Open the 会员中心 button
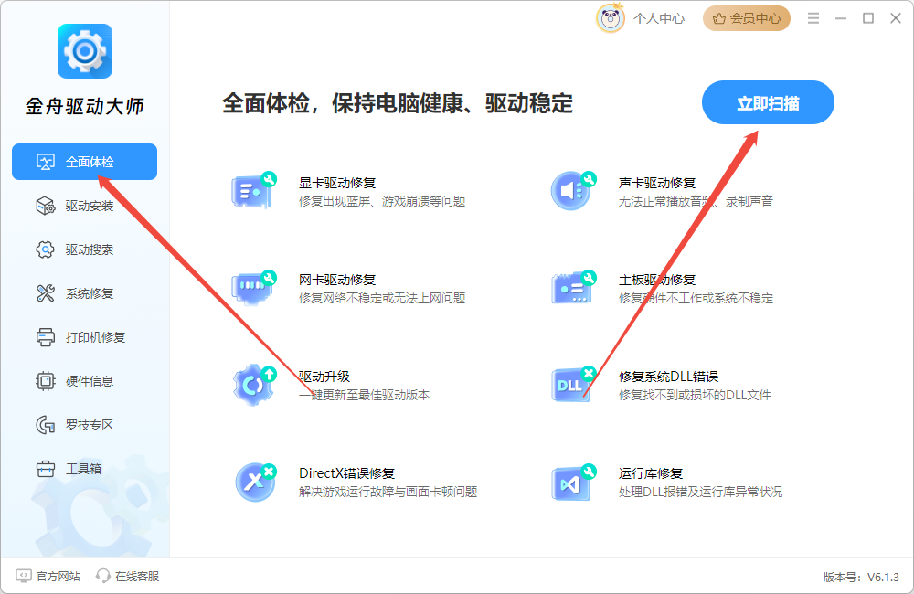 (x=747, y=18)
